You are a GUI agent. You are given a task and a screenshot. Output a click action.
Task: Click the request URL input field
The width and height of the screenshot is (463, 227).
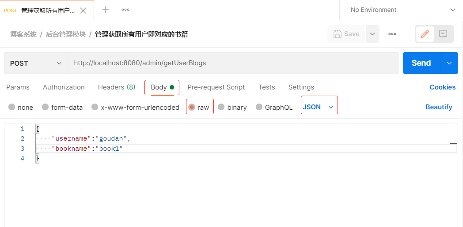pos(233,63)
